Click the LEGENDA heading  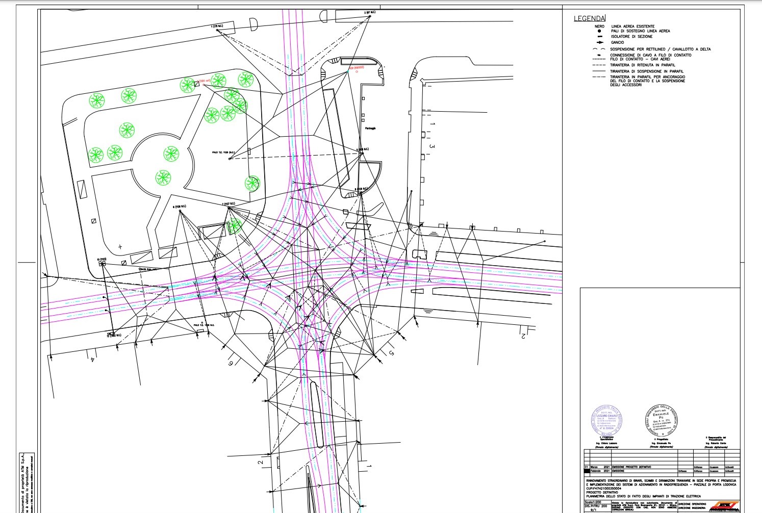[589, 19]
